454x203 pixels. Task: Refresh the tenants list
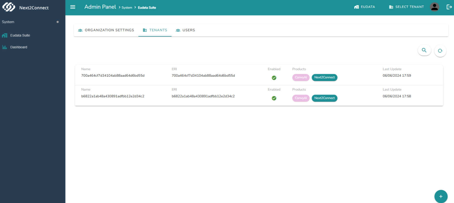(x=440, y=51)
